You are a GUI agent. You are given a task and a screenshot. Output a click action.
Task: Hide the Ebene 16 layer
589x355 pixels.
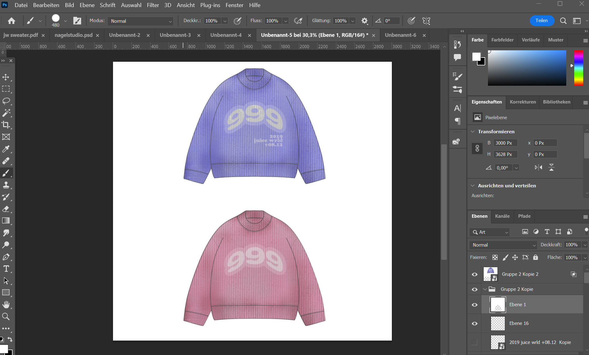point(474,323)
